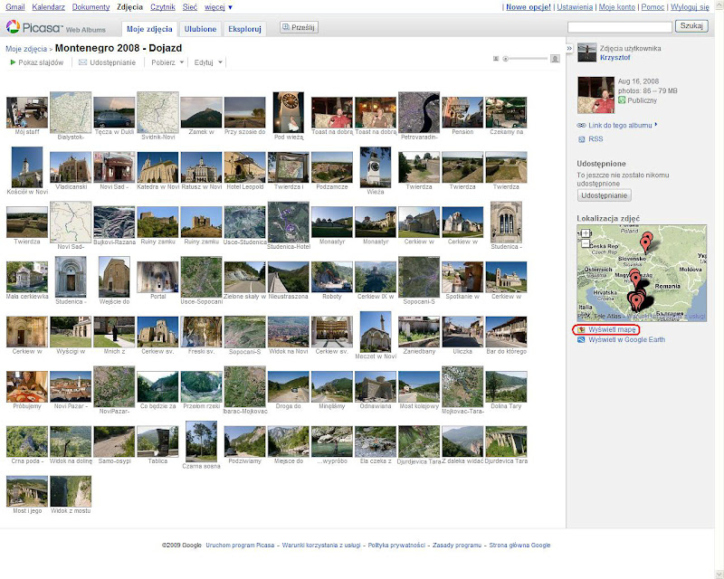Viewport: 724px width, 579px height.
Task: Open the Edytuj dropdown menu
Action: pos(209,62)
